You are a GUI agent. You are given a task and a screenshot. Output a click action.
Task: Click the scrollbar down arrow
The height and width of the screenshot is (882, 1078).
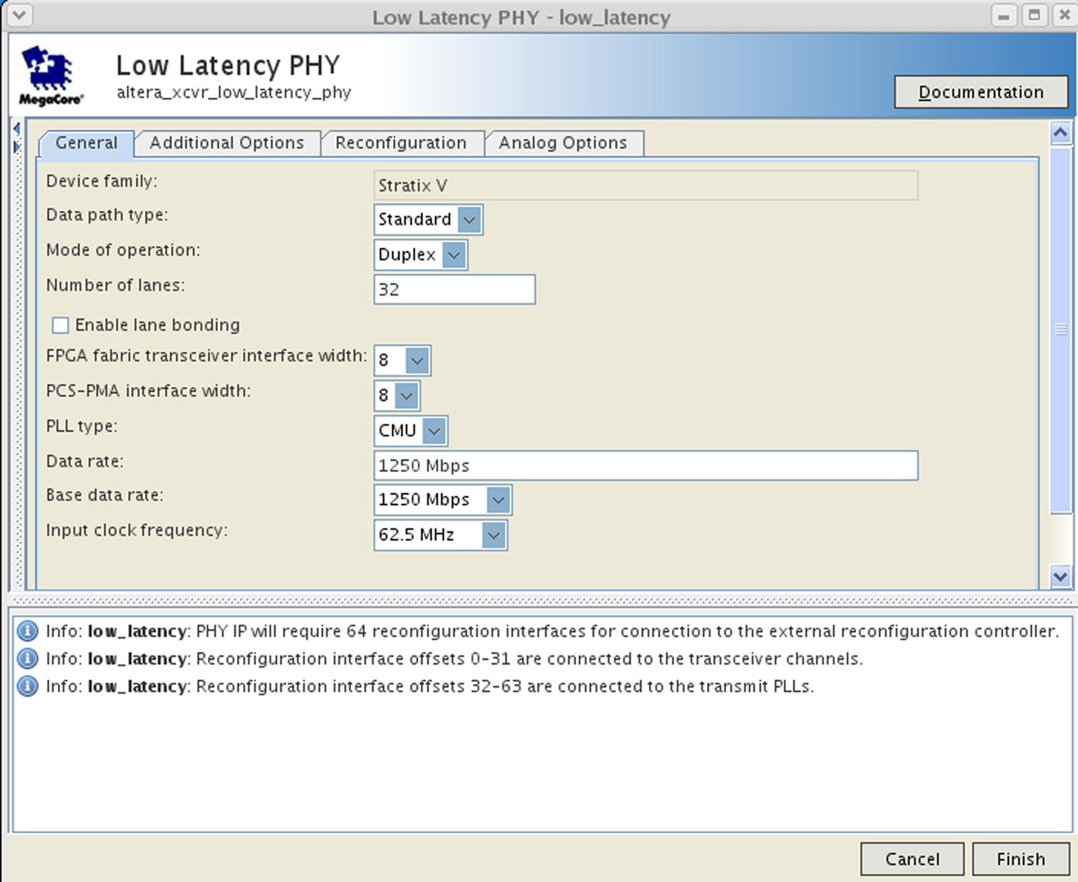pos(1060,577)
